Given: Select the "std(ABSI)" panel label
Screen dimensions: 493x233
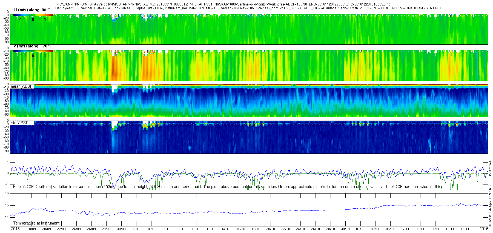Looking at the screenshot, I should 19,123.
